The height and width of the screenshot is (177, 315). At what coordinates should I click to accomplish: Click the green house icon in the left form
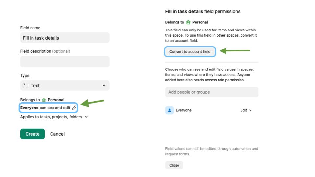pyautogui.click(x=44, y=100)
